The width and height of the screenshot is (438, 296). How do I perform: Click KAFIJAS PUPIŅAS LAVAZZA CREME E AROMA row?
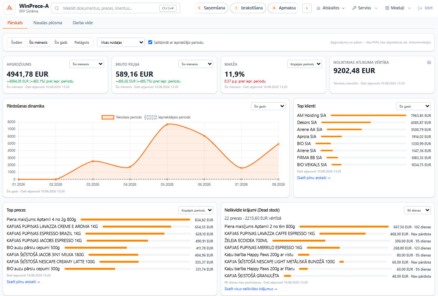coord(110,226)
